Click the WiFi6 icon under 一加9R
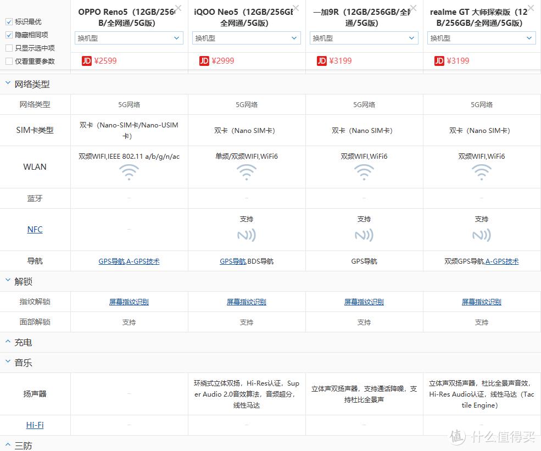This screenshot has width=541, height=451. 364,173
